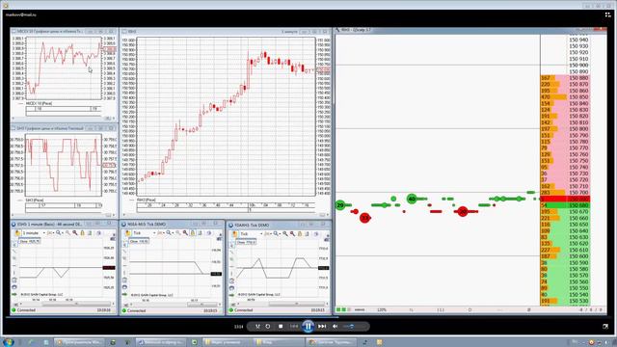Mute the media player sound
Viewport: 617px width, 347px height.
click(335, 326)
